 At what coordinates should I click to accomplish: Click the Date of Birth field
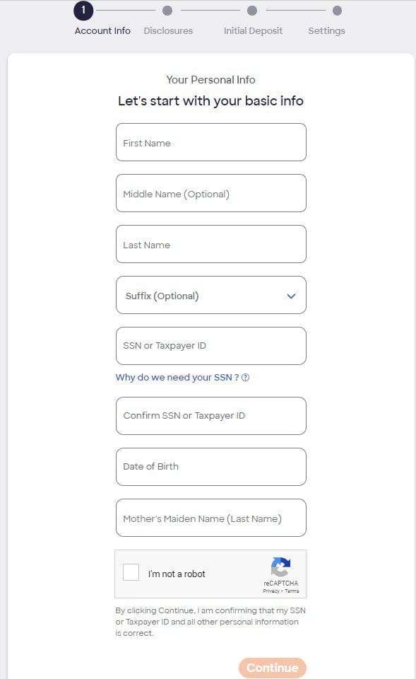coord(210,467)
